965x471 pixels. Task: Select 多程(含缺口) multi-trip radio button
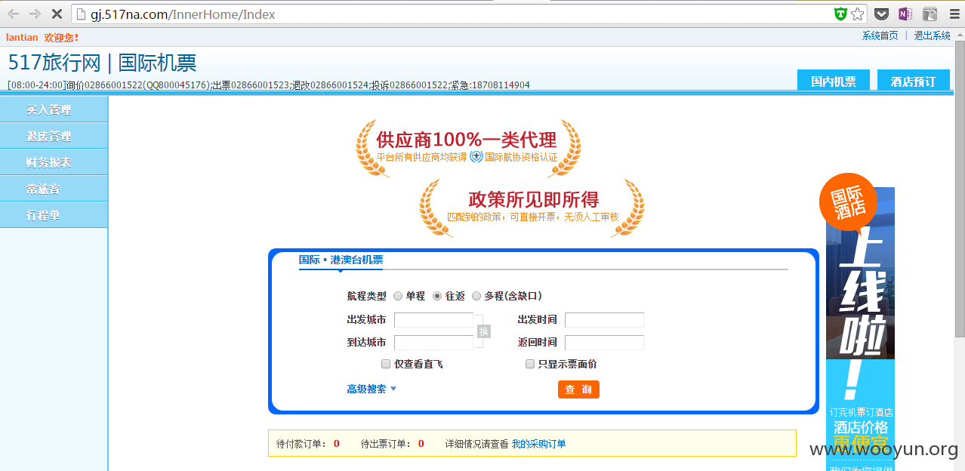pyautogui.click(x=476, y=296)
